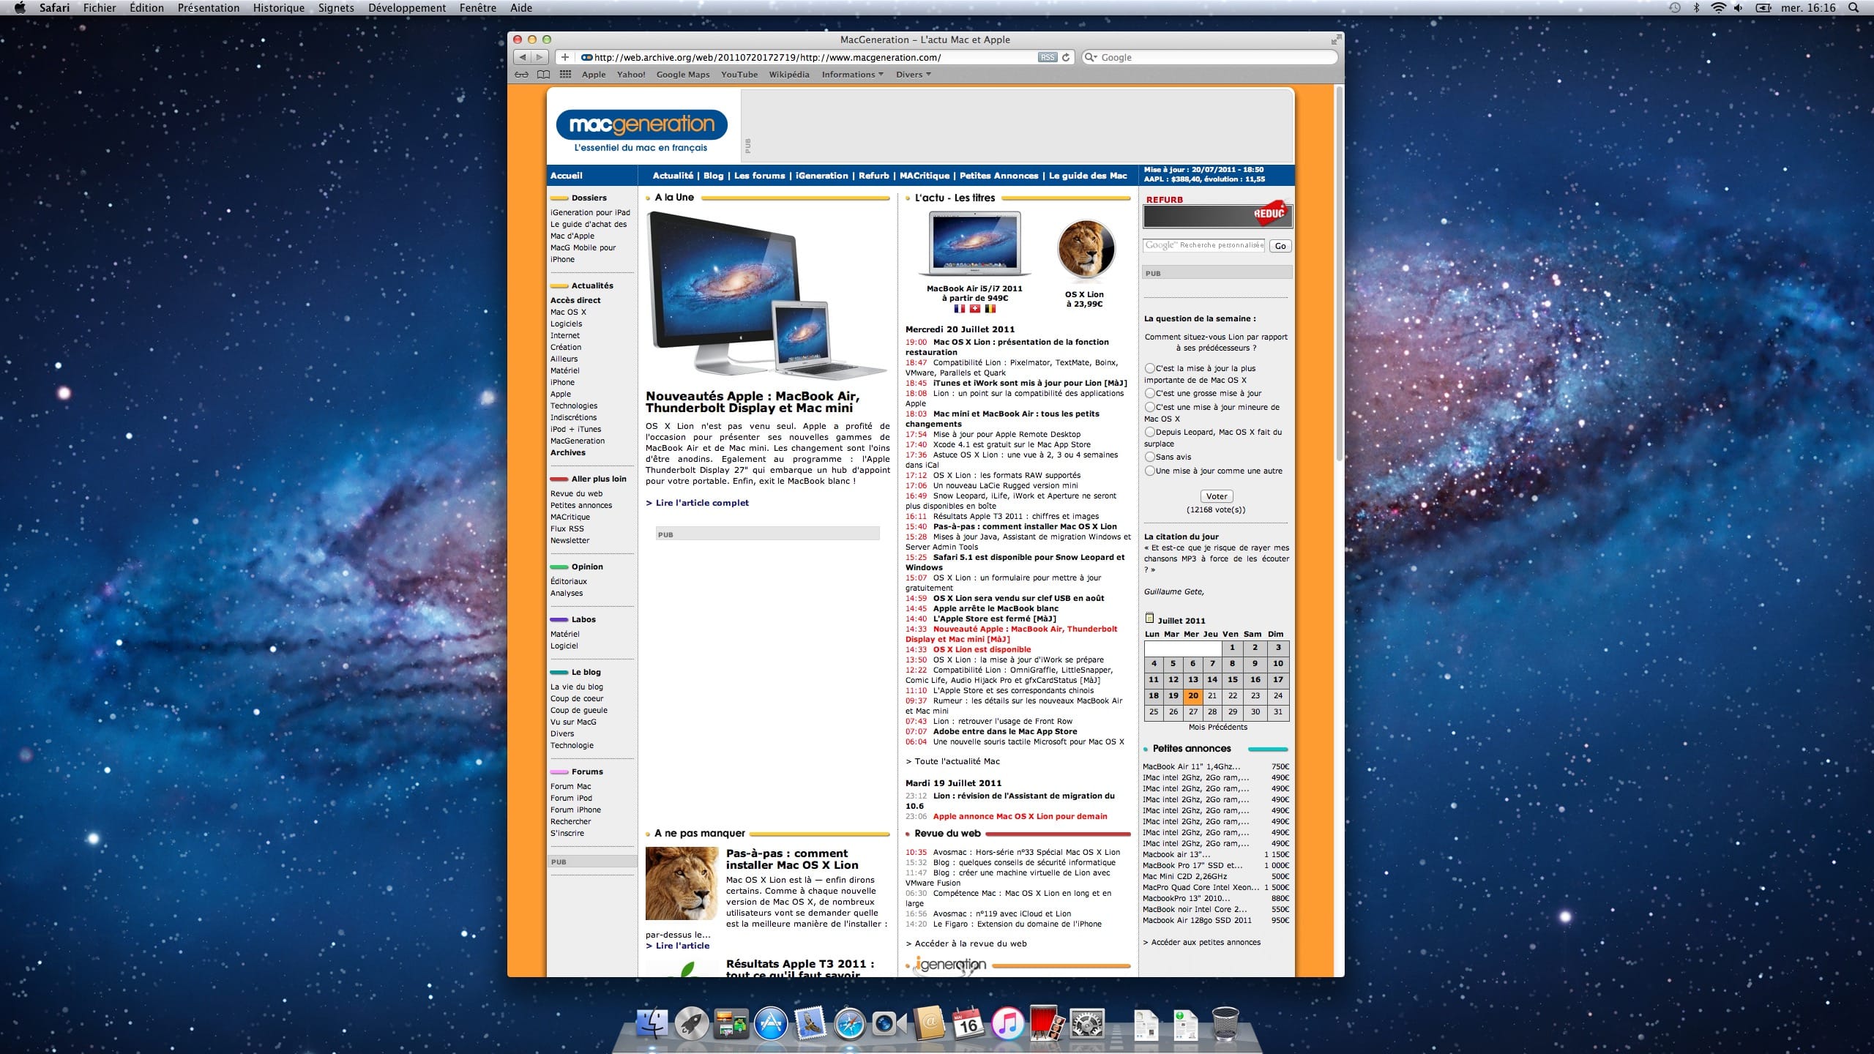1874x1054 pixels.
Task: Open Launchpad rocket icon in Dock
Action: (691, 1024)
